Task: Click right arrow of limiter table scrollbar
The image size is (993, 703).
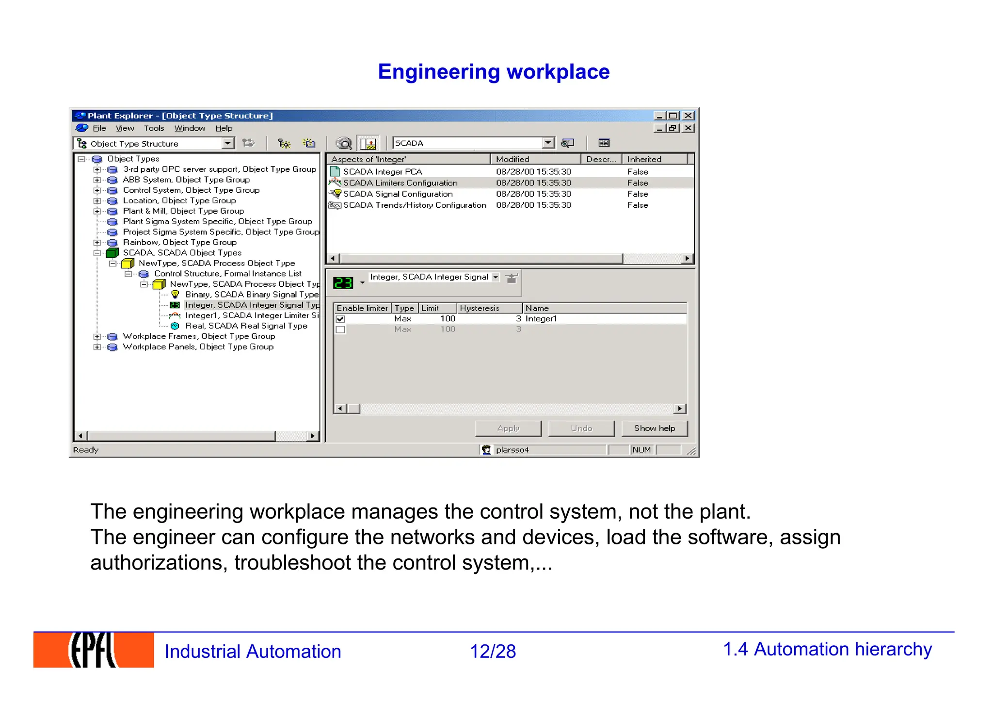Action: [x=680, y=409]
